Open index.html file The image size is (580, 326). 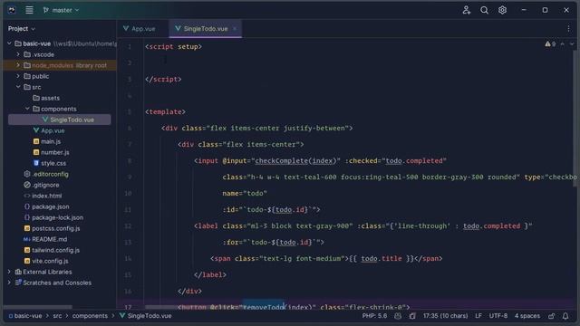tap(43, 196)
